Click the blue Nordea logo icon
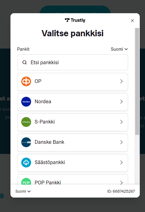 (x=26, y=102)
